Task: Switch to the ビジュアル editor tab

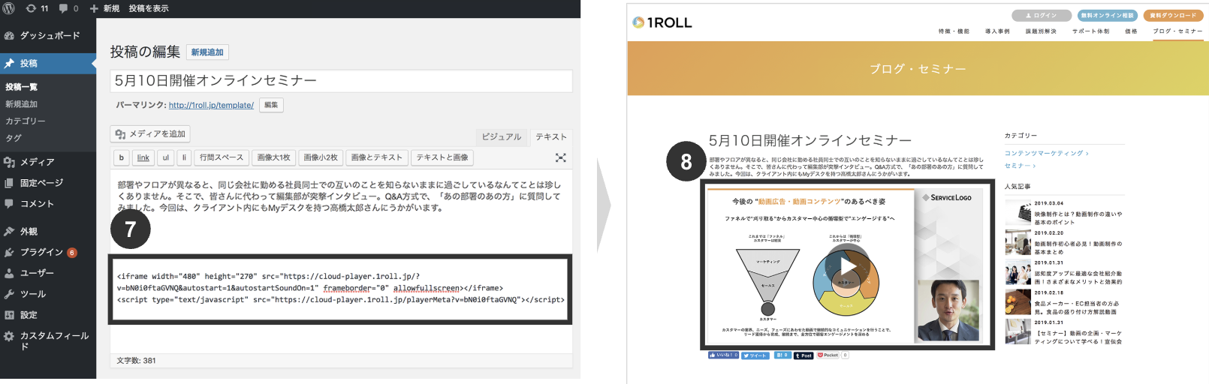Action: [x=501, y=136]
